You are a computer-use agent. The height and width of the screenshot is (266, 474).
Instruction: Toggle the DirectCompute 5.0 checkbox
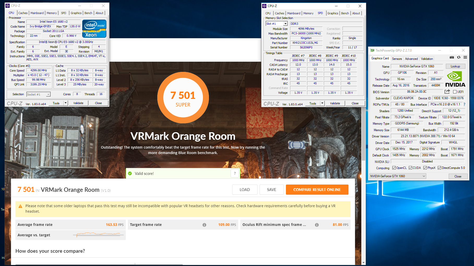tap(439, 168)
